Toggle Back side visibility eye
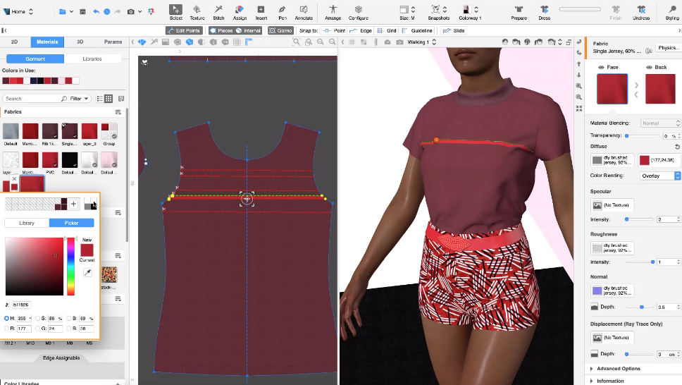The image size is (682, 385). (648, 68)
